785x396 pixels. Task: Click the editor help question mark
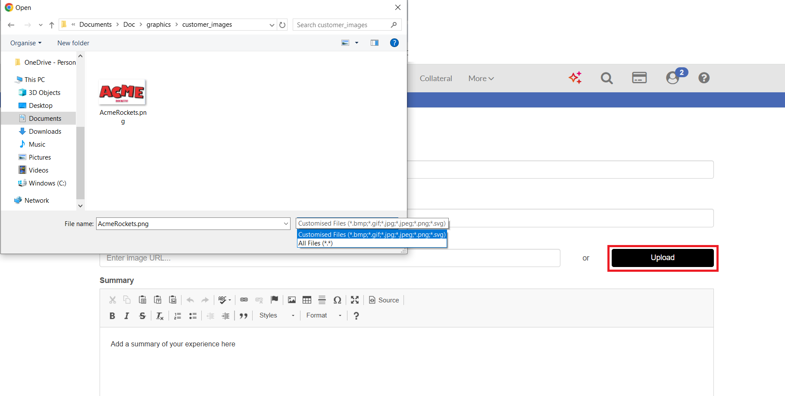click(356, 316)
